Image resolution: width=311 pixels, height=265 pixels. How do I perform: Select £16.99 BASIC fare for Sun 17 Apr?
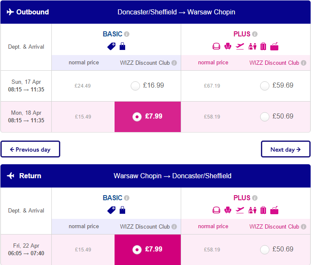135,86
